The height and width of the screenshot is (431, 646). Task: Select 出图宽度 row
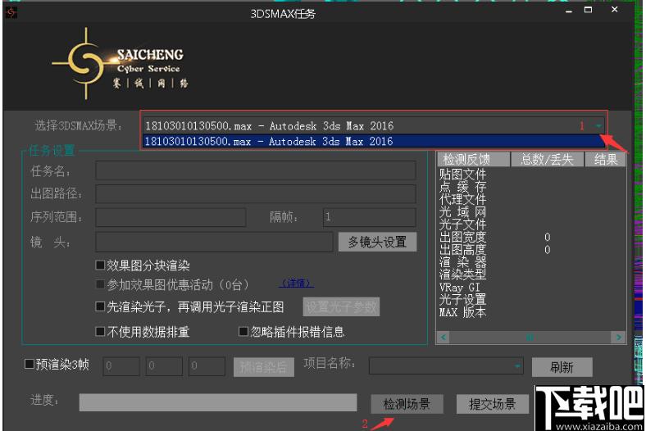pyautogui.click(x=462, y=237)
